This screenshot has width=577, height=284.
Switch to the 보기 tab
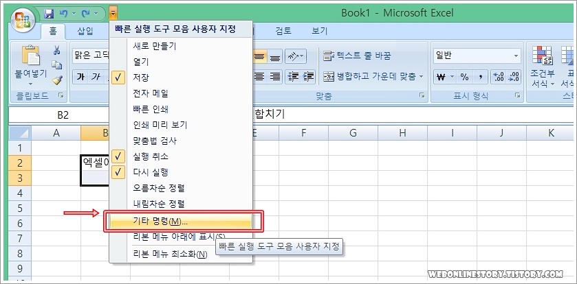[319, 31]
